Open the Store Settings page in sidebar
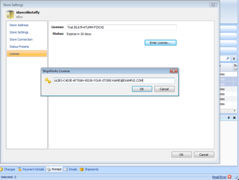Image resolution: width=239 pixels, height=180 pixels. (x=19, y=32)
